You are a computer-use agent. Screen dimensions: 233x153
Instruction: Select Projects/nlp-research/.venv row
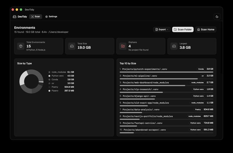(x=166, y=90)
